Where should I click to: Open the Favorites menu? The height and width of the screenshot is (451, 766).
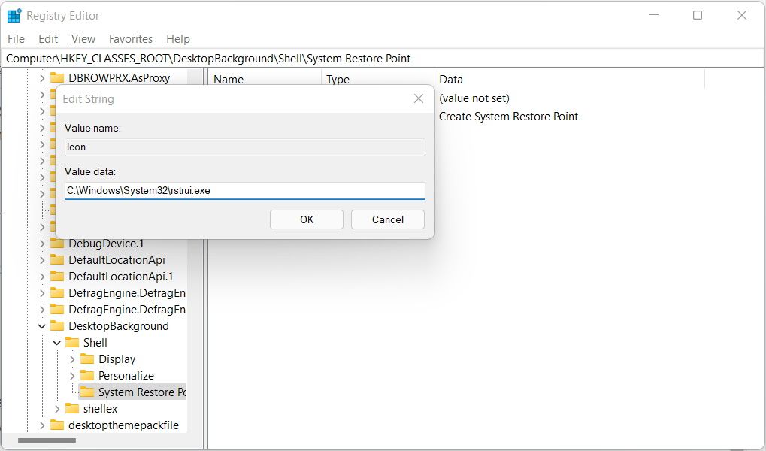tap(131, 39)
